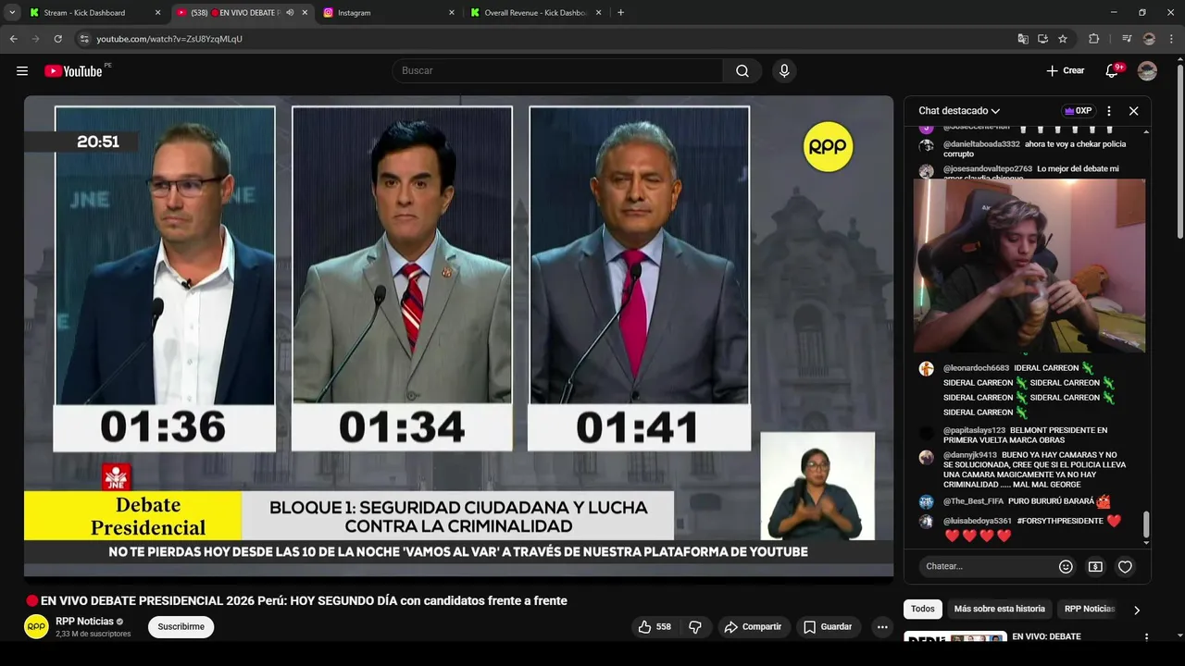
Task: Click chat scrollbar thumb
Action: pyautogui.click(x=1146, y=524)
